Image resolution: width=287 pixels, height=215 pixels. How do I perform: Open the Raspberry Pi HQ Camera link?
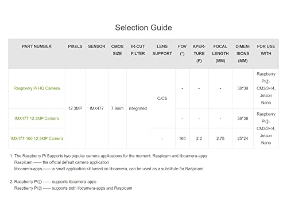37,88
